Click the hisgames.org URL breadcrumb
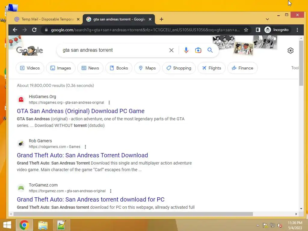 66,103
